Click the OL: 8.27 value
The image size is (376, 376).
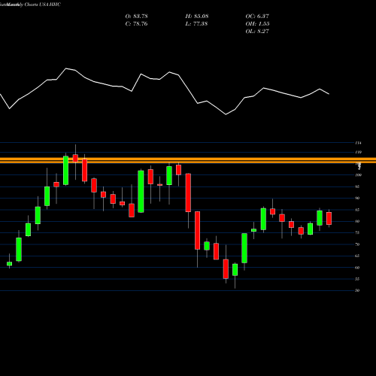257,32
